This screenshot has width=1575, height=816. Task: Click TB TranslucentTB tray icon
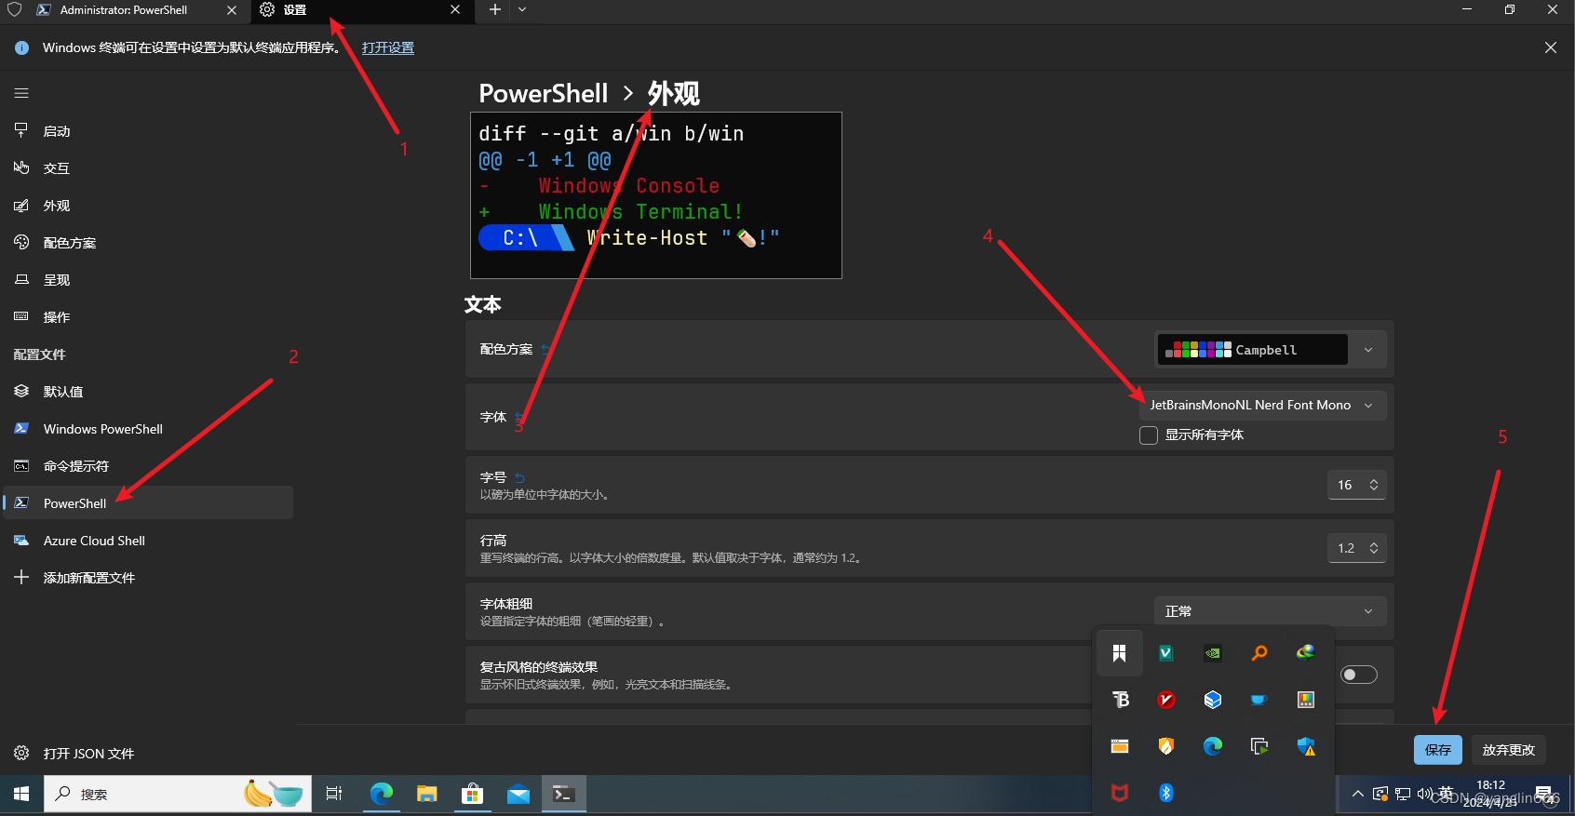1120,700
